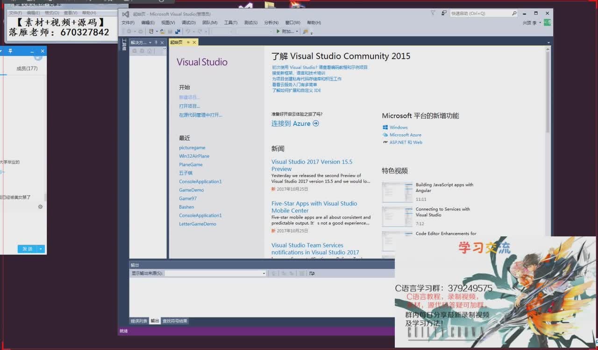Click the 新建项目 link
598x350 pixels.
[x=189, y=97]
